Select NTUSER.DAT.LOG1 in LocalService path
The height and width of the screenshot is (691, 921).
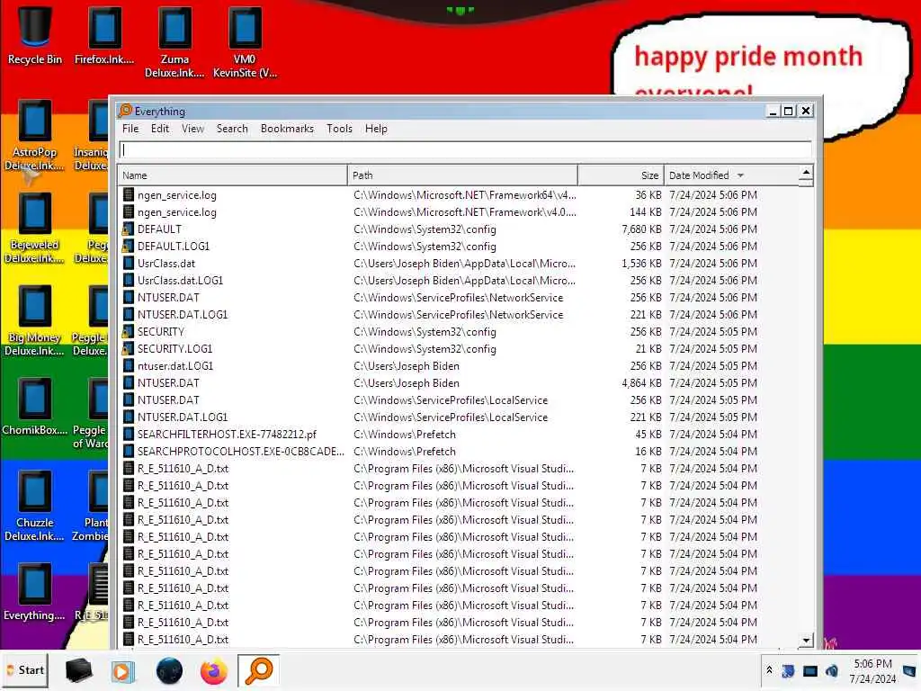(458, 417)
